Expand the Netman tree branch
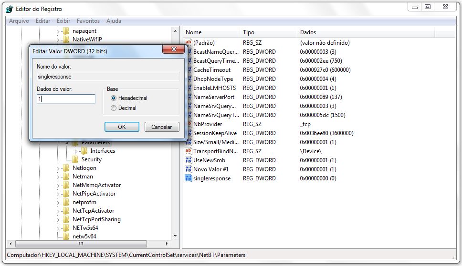 [x=59, y=177]
